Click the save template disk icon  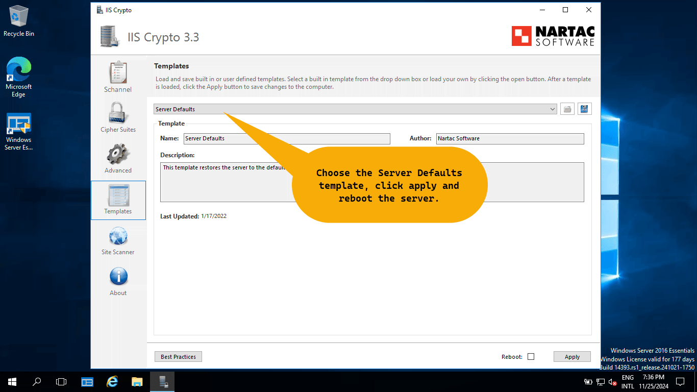[x=585, y=109]
